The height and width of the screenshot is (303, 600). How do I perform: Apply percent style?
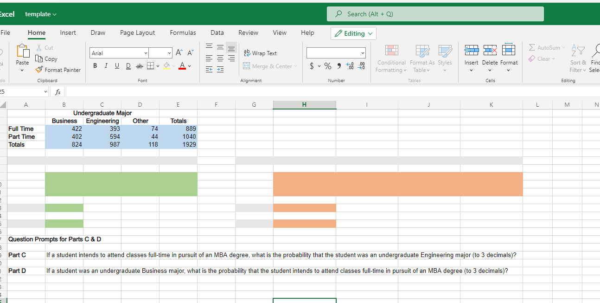[327, 66]
